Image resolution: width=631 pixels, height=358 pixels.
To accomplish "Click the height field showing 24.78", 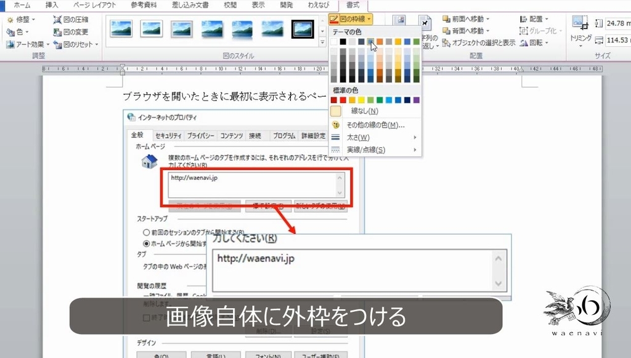I will (617, 23).
